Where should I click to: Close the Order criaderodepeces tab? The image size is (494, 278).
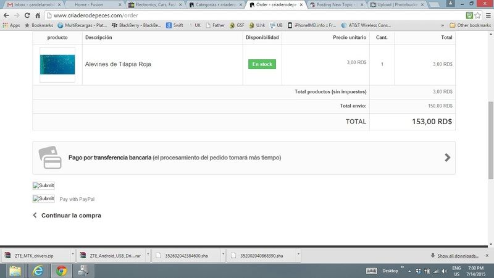point(301,5)
